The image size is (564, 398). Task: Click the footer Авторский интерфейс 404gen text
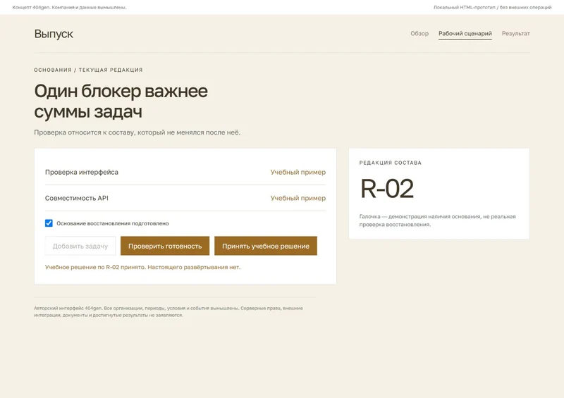point(168,312)
